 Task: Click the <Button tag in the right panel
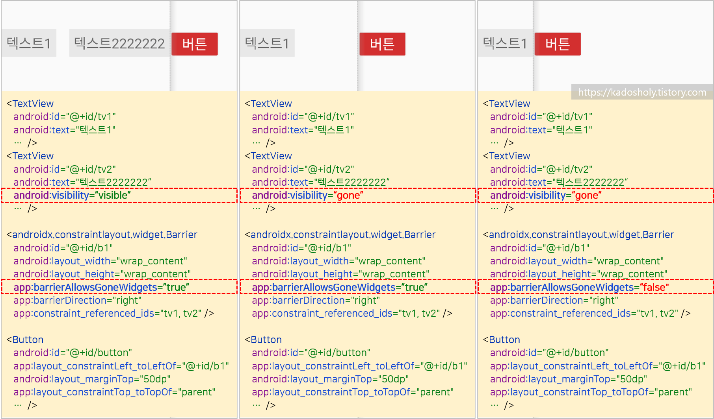tap(502, 340)
